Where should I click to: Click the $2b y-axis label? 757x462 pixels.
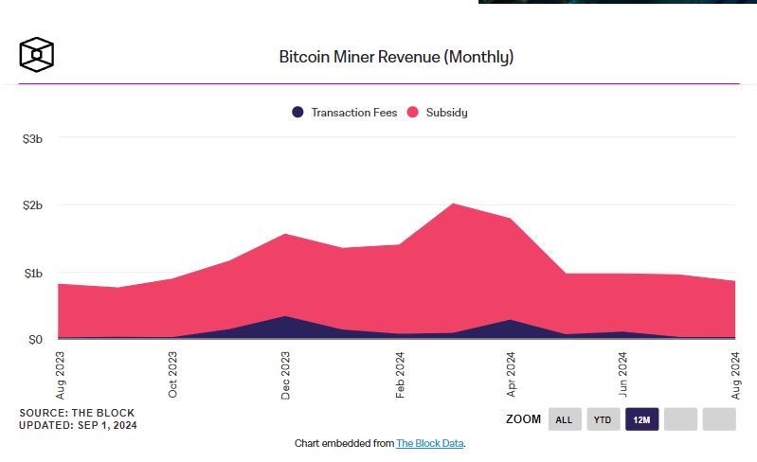pyautogui.click(x=32, y=204)
